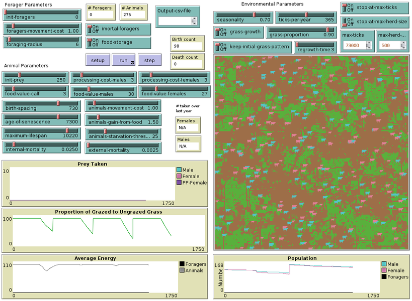Click the seasonality slider
The height and width of the screenshot is (301, 412).
click(x=243, y=20)
